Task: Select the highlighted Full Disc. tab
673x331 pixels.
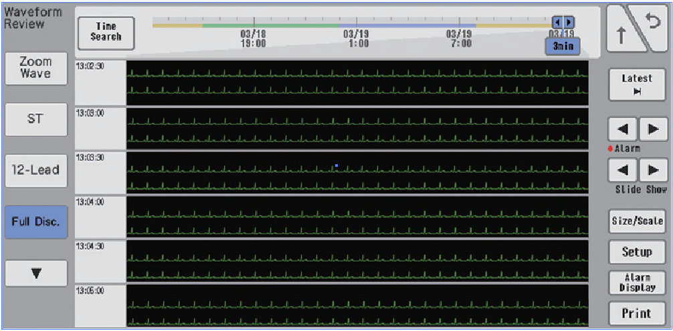Action: tap(36, 222)
